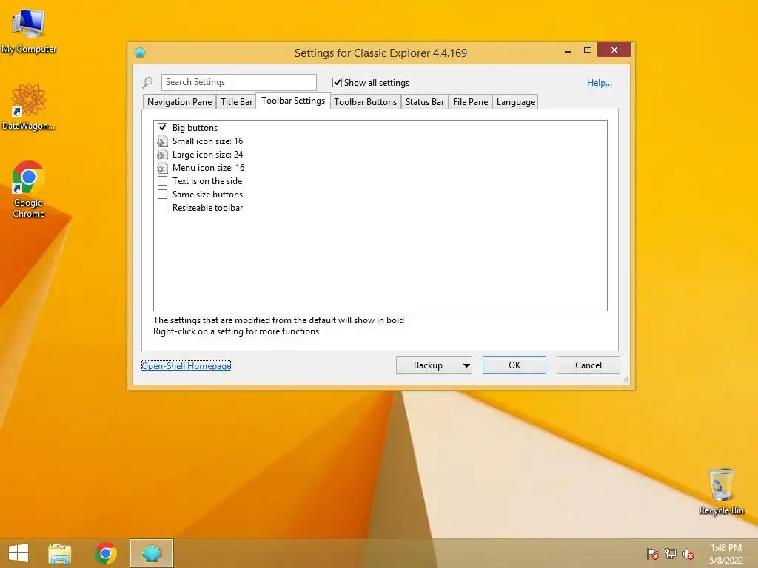This screenshot has width=758, height=568.
Task: Click the network tray icon
Action: [671, 554]
